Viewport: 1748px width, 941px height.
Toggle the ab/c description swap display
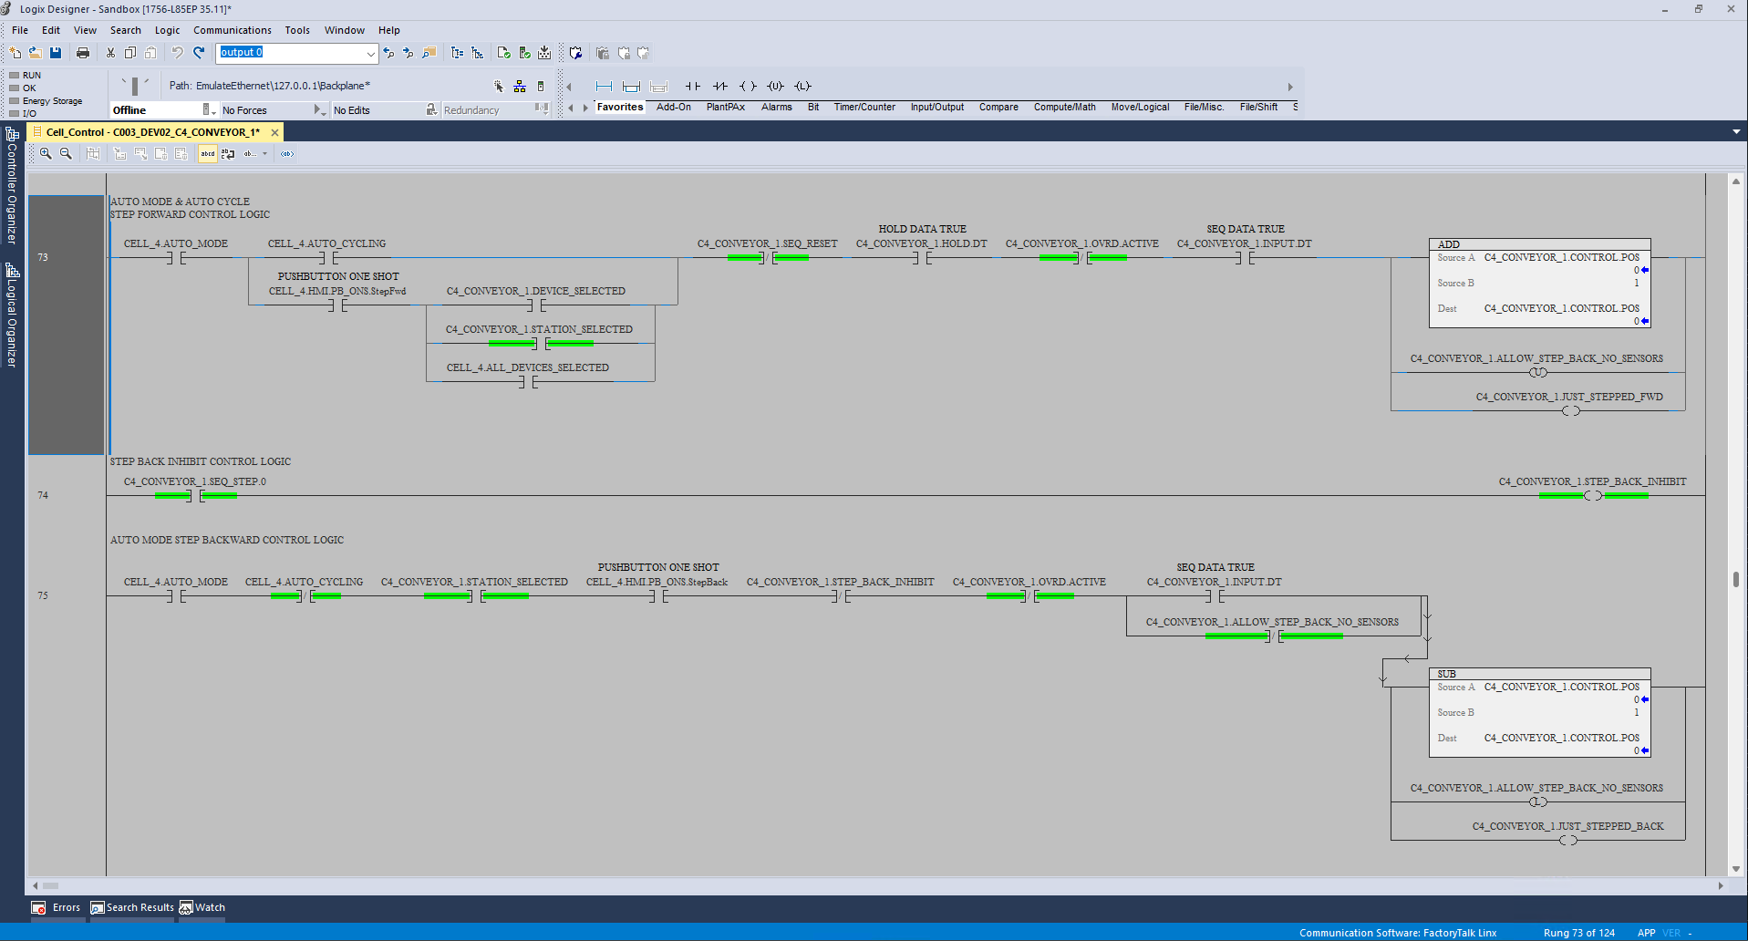tap(227, 153)
